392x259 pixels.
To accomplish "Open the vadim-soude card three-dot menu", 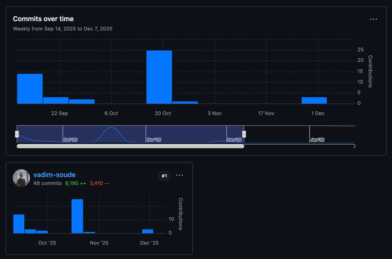I will (180, 175).
